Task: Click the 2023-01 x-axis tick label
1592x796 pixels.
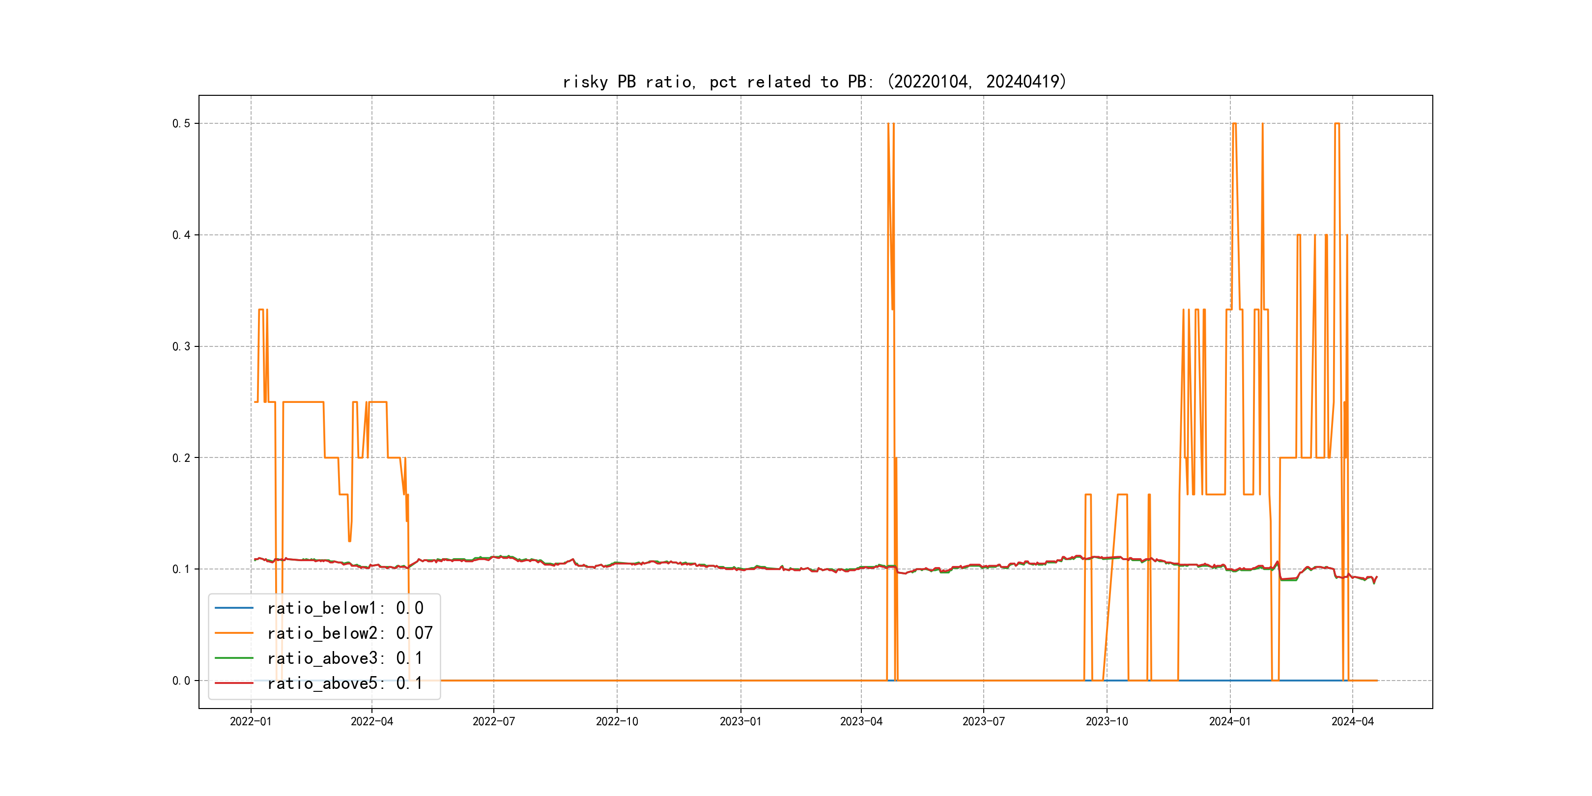Action: point(740,722)
